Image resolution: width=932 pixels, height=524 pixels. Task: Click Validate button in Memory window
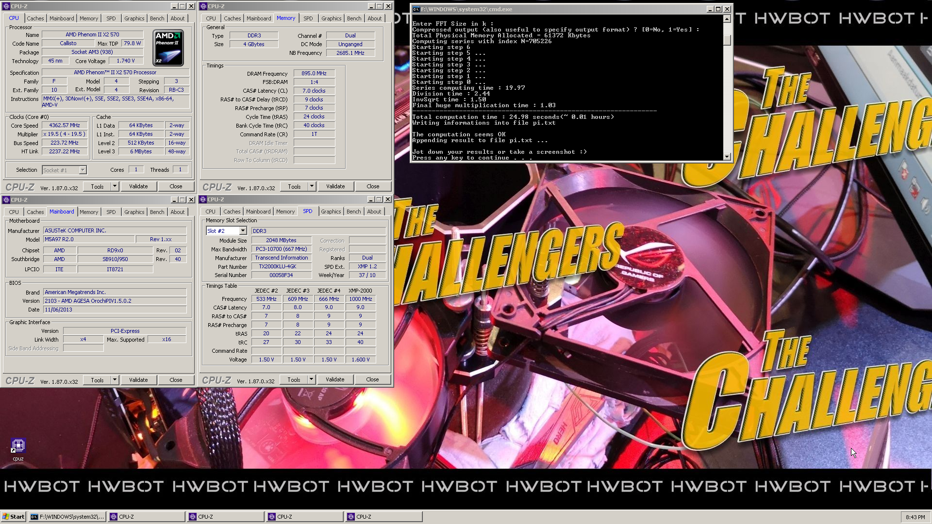click(x=335, y=186)
